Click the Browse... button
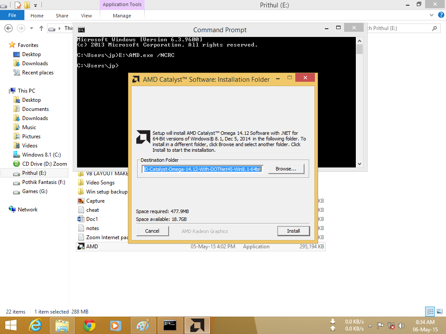 tap(286, 169)
